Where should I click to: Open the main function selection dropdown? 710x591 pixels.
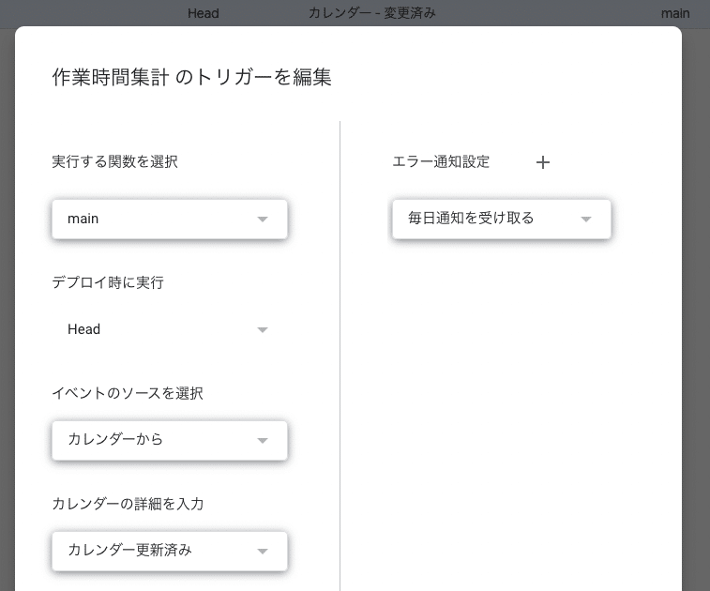point(170,219)
